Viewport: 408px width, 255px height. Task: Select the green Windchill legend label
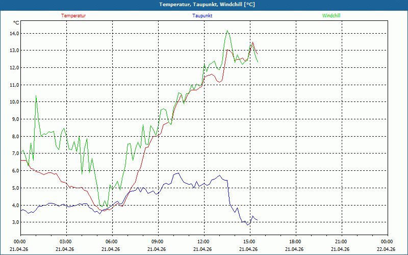331,16
